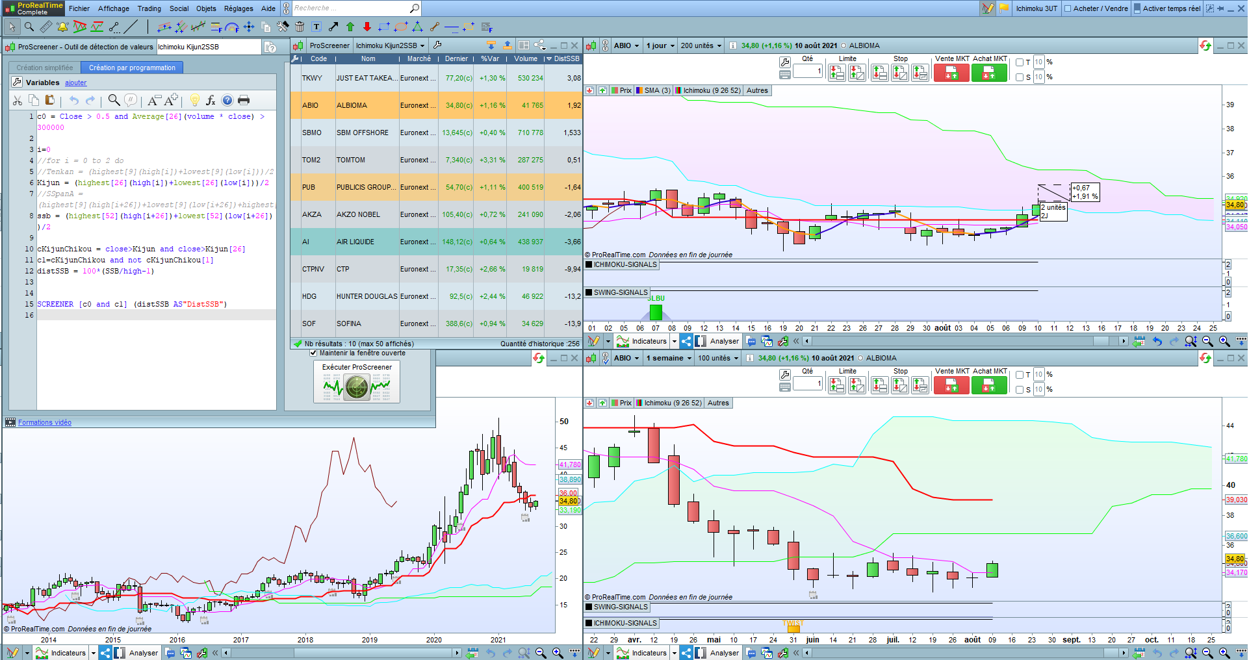Select the ellipse drawing tool
The width and height of the screenshot is (1249, 660).
401,27
